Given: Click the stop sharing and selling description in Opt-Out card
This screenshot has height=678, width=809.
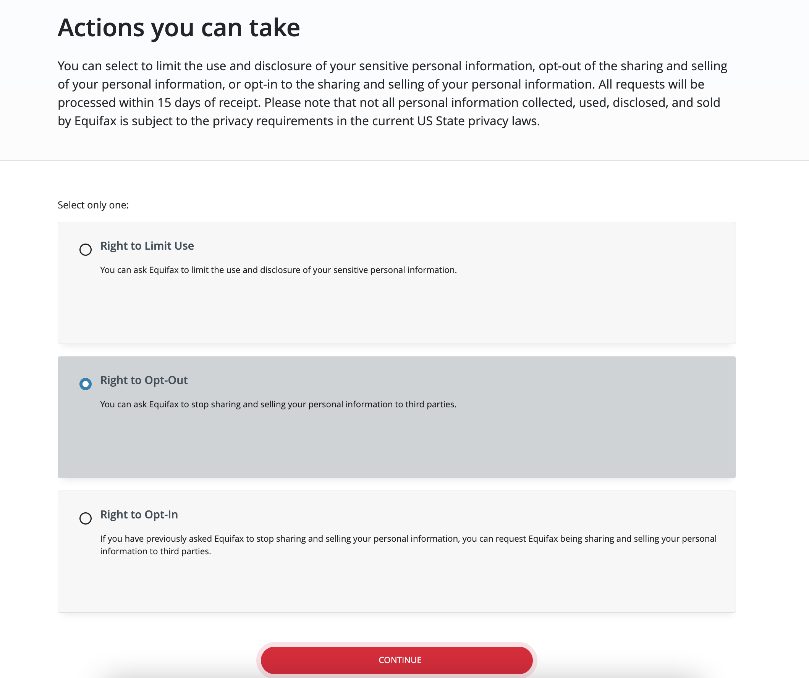Looking at the screenshot, I should (x=278, y=404).
